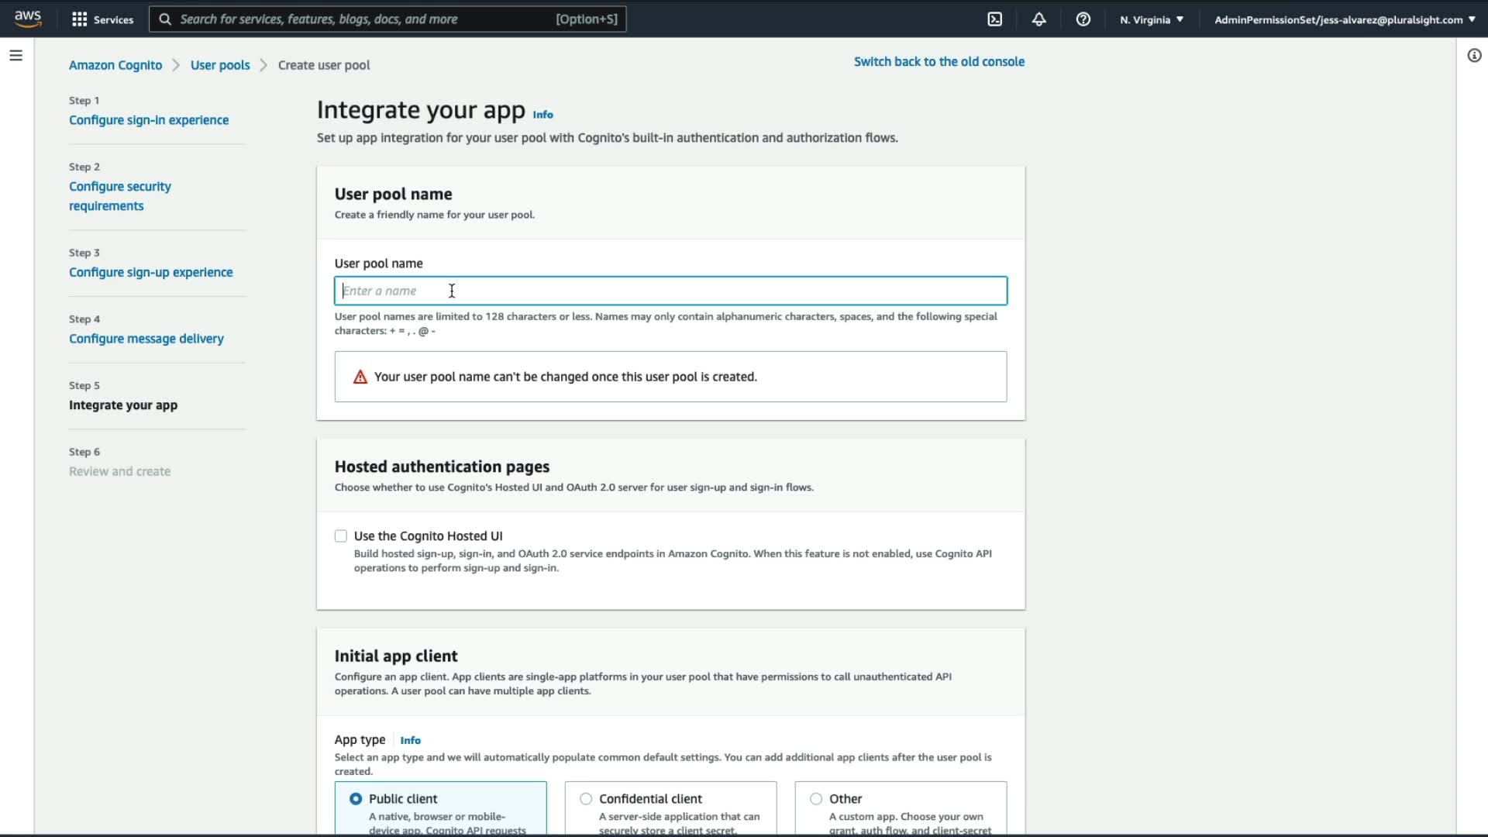
Task: Toggle the hamburger side navigation menu
Action: [x=15, y=55]
